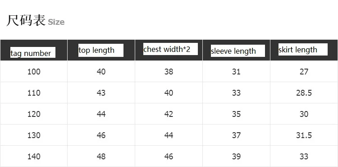This screenshot has width=338, height=167.
Task: Select tag number 120 cell
Action: pyautogui.click(x=34, y=114)
